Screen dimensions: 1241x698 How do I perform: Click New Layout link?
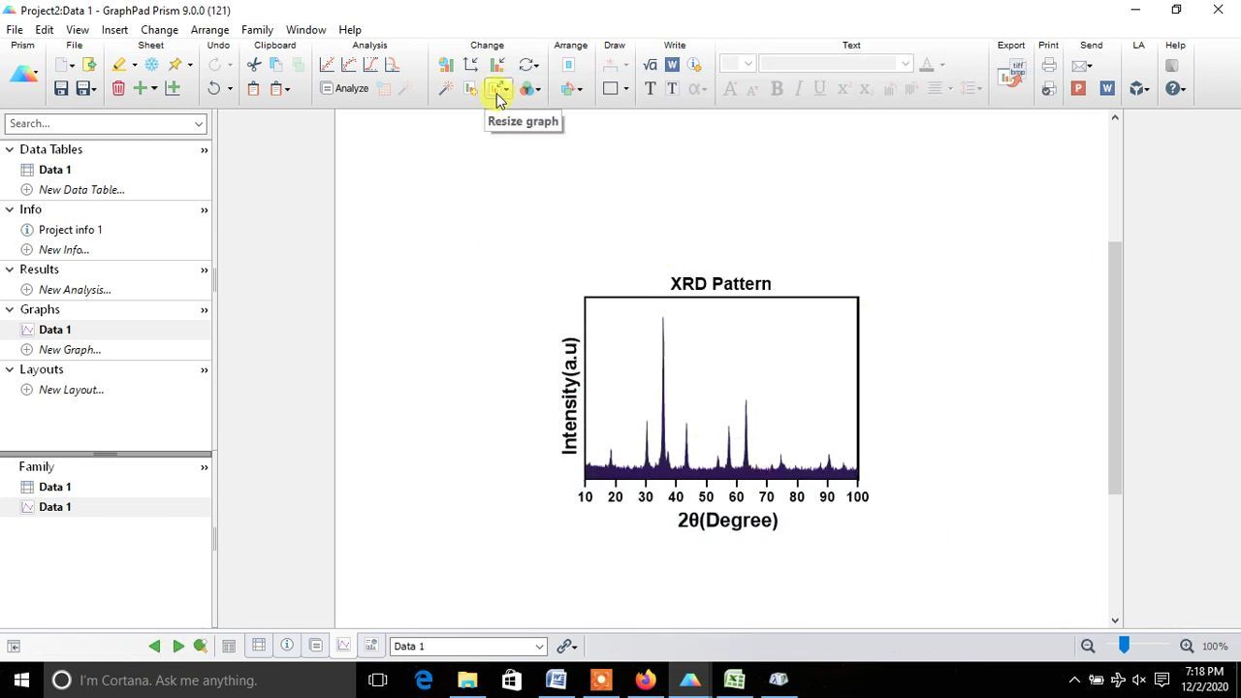(x=71, y=390)
